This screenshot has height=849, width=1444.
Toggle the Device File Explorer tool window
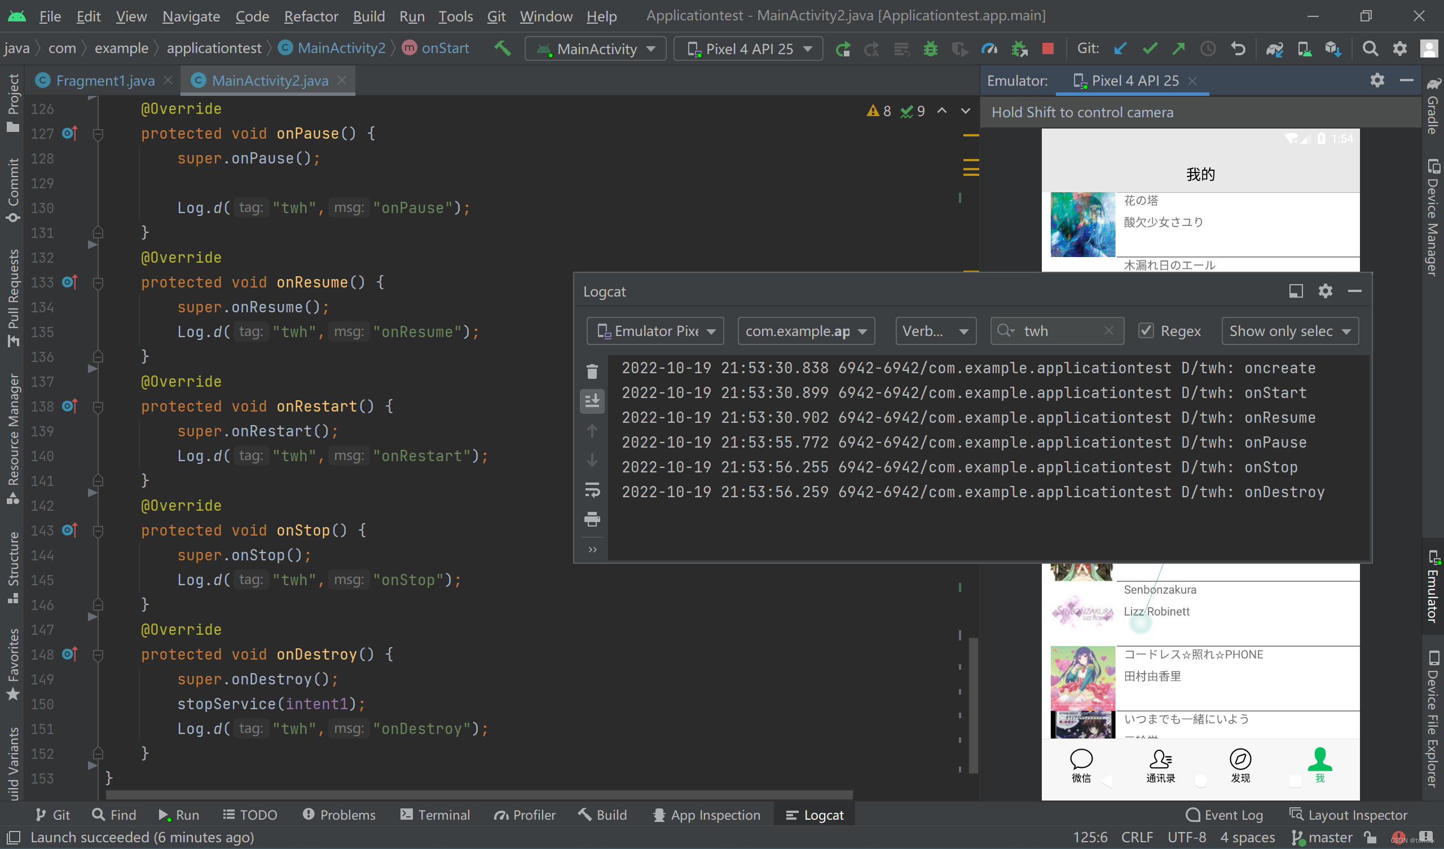tap(1433, 718)
